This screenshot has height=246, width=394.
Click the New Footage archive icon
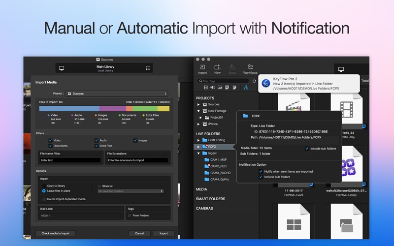(205, 111)
